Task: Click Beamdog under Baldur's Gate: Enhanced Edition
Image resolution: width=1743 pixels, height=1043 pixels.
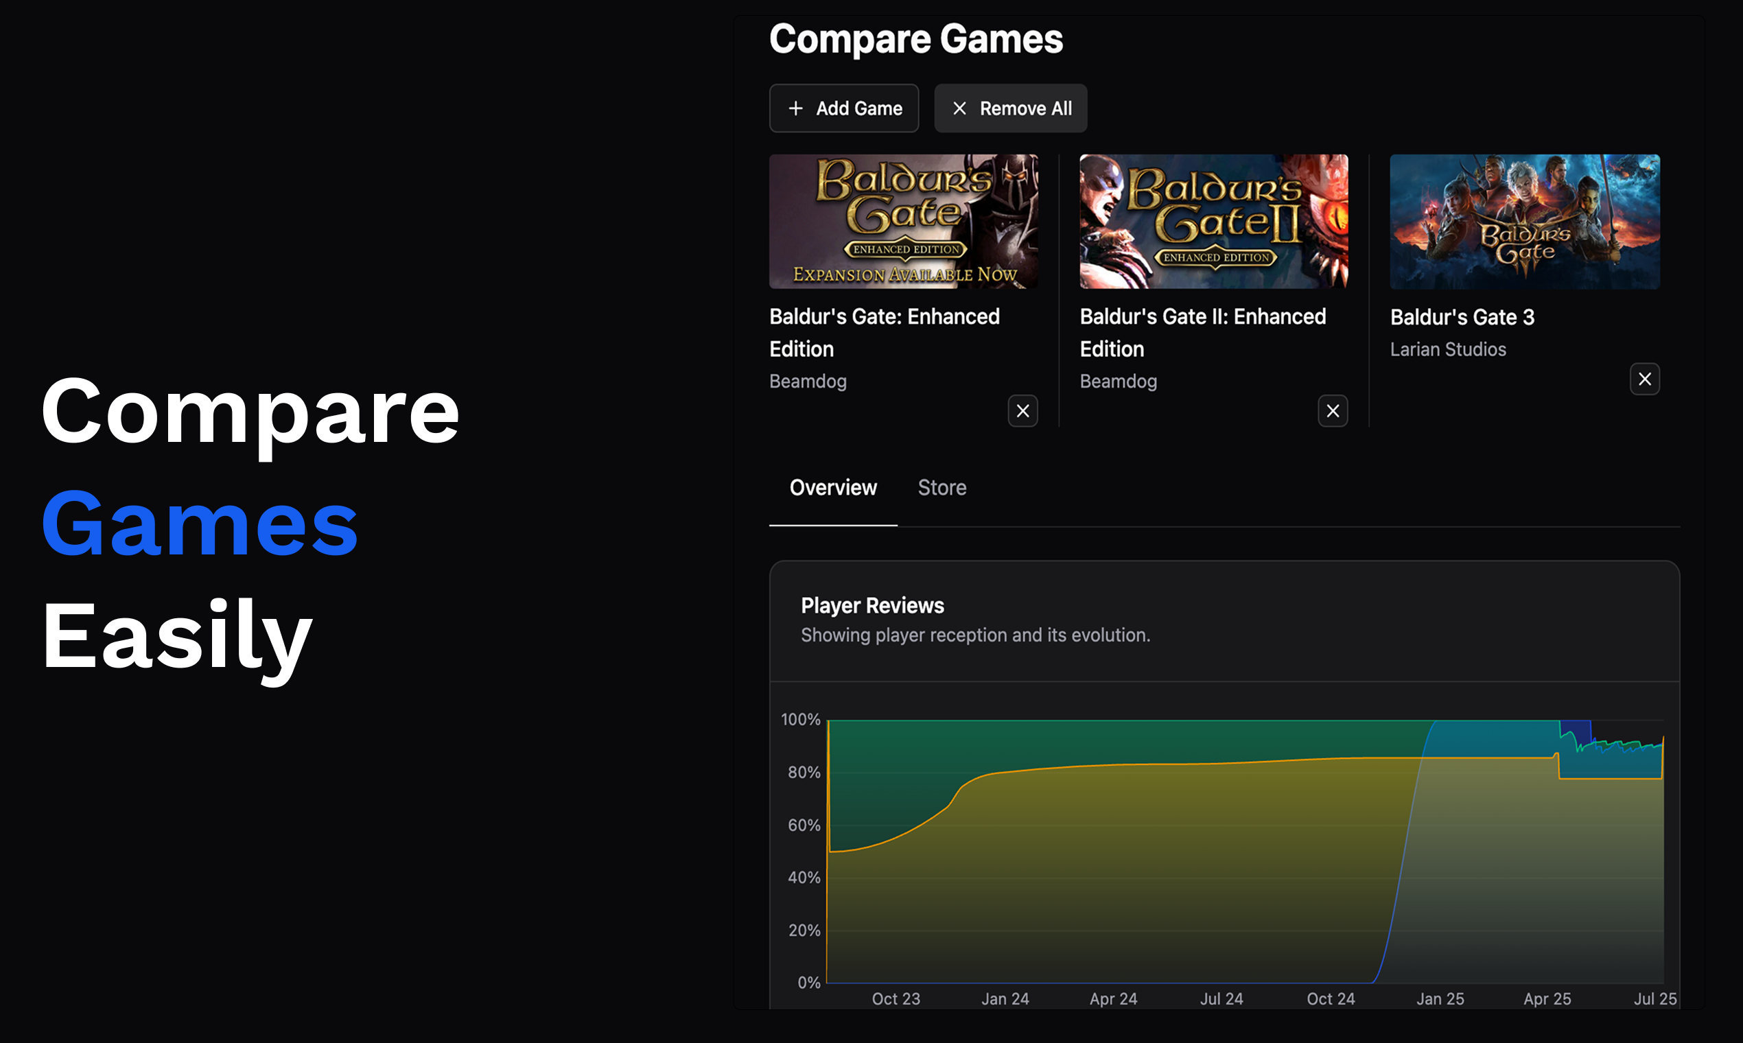Action: (x=808, y=381)
